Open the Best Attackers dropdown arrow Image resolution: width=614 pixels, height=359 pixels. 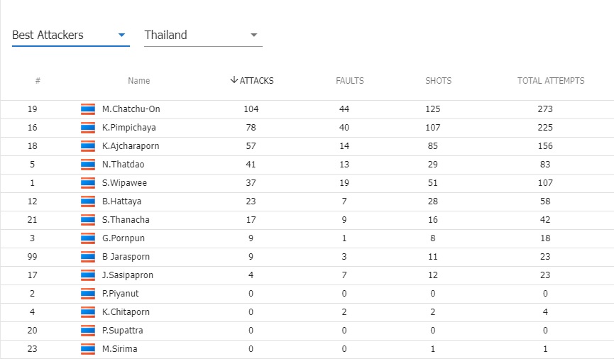(121, 35)
